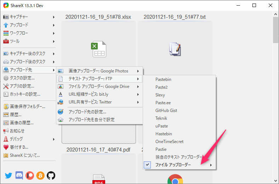Screen dimensions: 279x184
Task: Pick OneTimeSecret from the list
Action: pyautogui.click(x=180, y=142)
